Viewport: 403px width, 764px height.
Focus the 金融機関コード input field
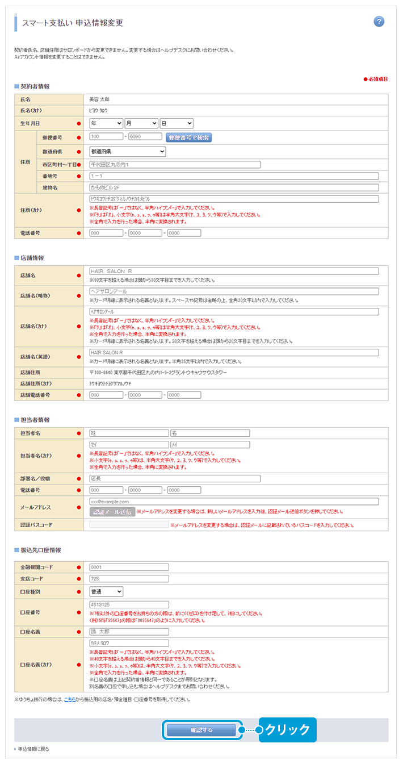129,567
